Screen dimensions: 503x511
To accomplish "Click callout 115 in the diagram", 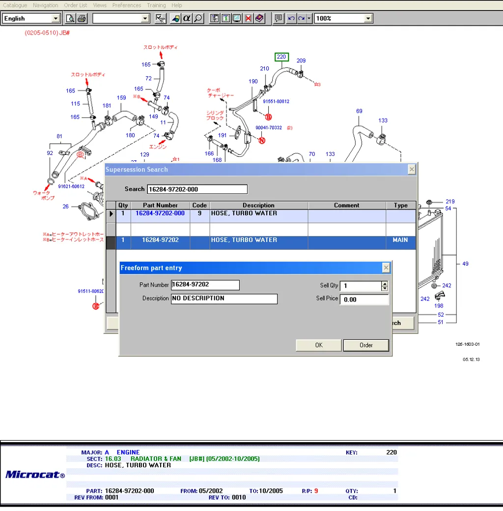I will (76, 104).
